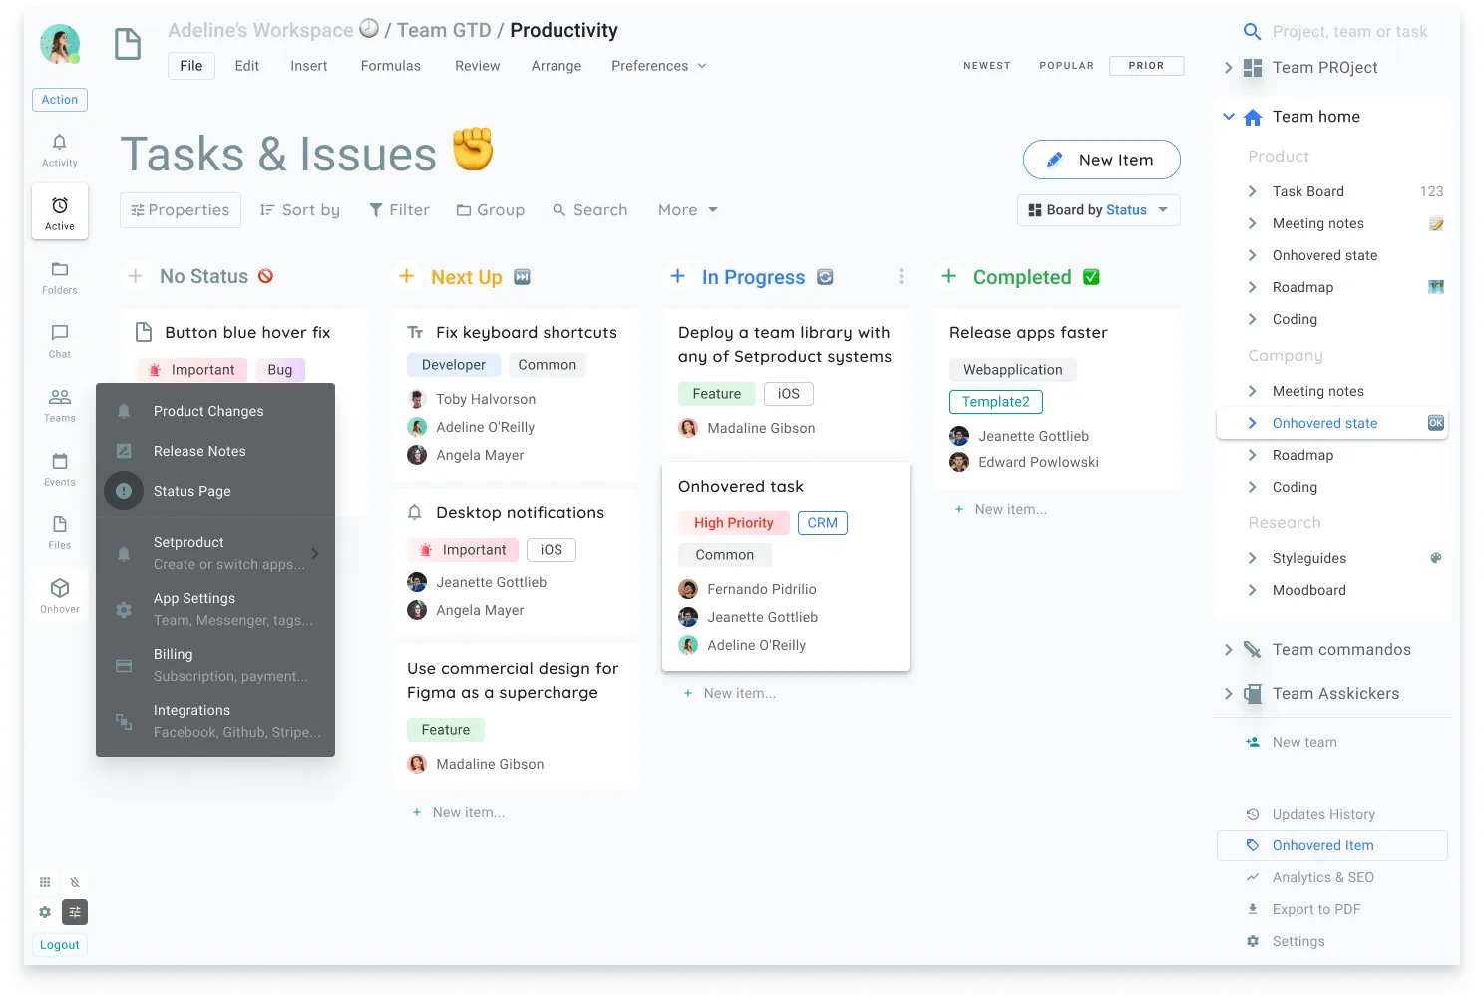Click the New Item button
This screenshot has height=1005, width=1484.
(1101, 160)
